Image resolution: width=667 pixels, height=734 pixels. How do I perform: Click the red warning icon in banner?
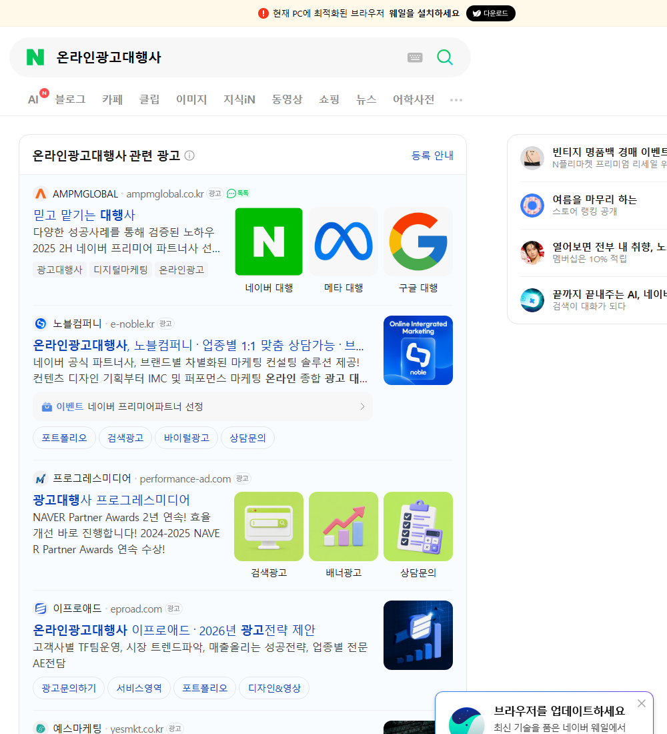263,13
